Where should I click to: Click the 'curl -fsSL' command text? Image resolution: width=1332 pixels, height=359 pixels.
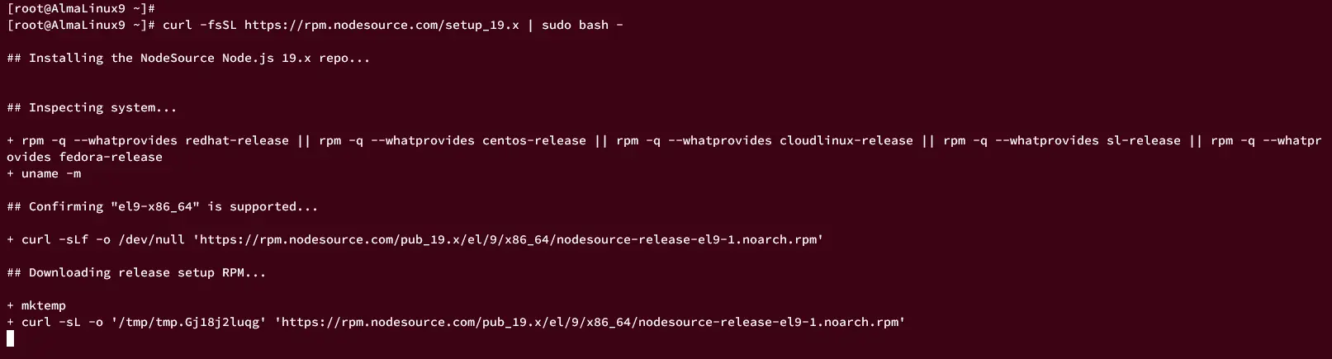tap(200, 25)
